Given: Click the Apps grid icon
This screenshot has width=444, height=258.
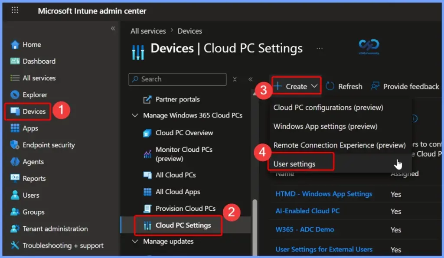Looking at the screenshot, I should click(x=15, y=128).
